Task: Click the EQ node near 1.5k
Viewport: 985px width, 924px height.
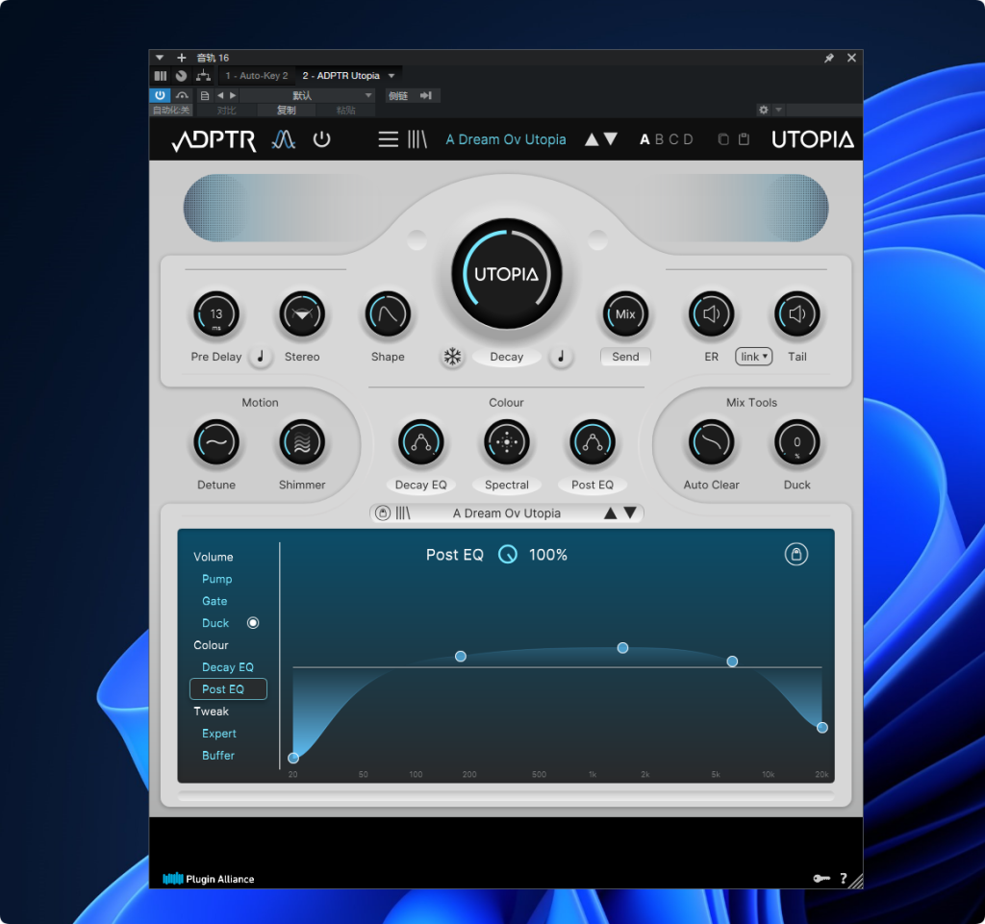Action: point(622,648)
